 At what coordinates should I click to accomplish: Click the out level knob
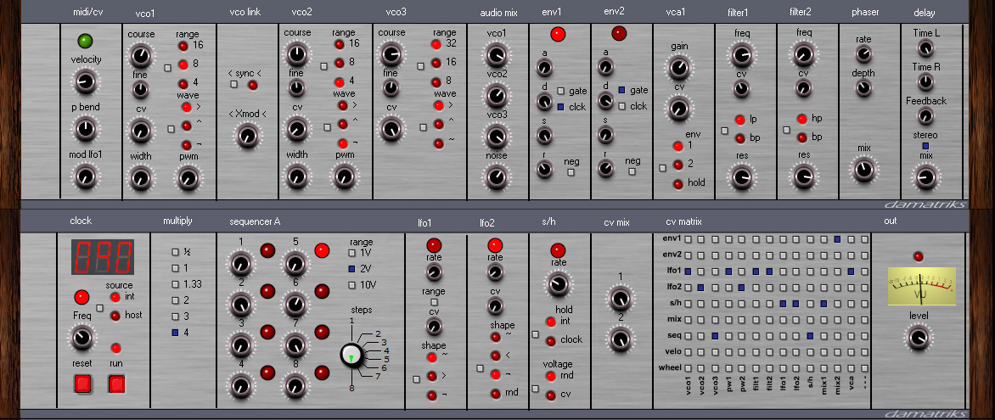[x=918, y=338]
